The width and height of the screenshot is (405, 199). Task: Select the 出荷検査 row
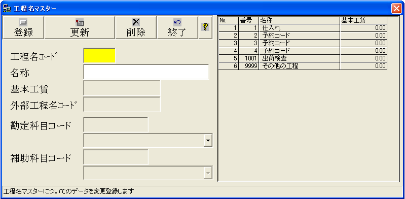tap(303, 58)
